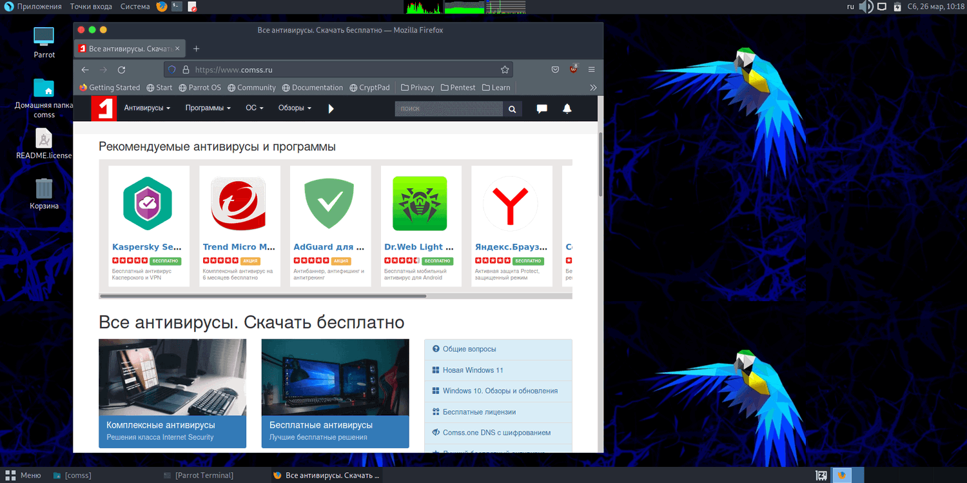Click the search magnifier button on Comss
Viewport: 967px width, 483px height.
[x=512, y=109]
